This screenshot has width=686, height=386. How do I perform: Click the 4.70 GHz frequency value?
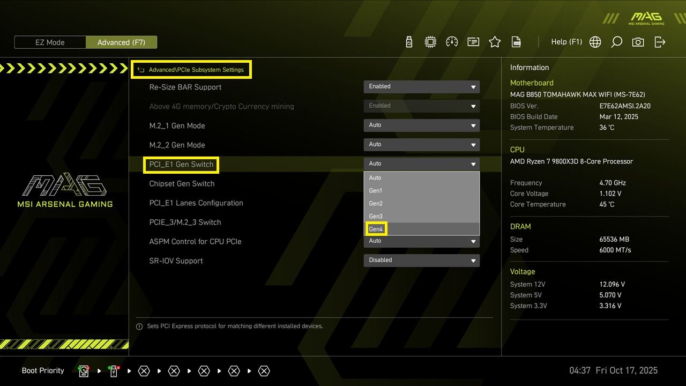613,183
